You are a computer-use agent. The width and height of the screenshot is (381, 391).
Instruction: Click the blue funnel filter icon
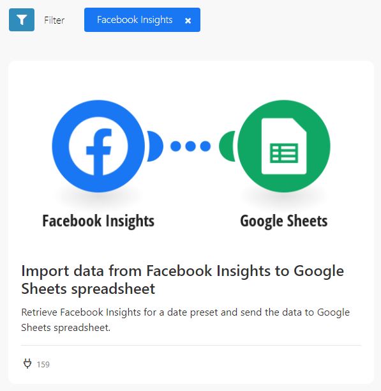click(x=22, y=20)
